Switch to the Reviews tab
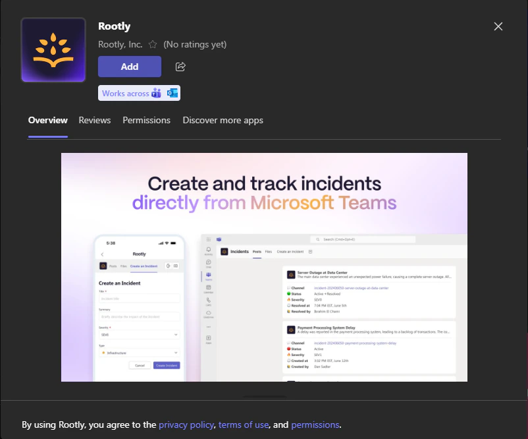This screenshot has width=528, height=439. 94,120
